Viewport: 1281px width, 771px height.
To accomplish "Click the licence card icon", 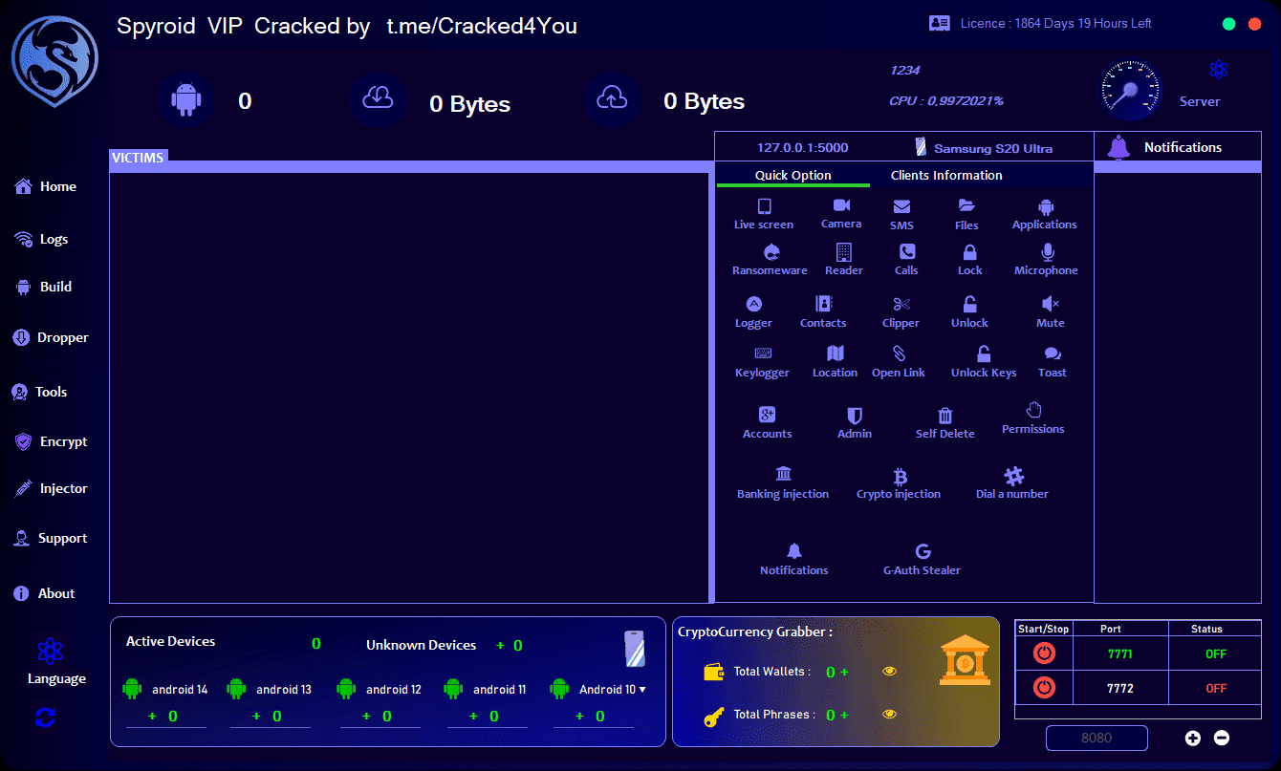I will pos(939,23).
